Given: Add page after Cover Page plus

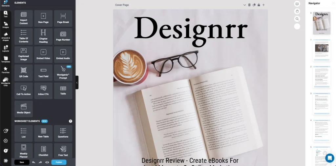Looking at the screenshot, I should pyautogui.click(x=263, y=5).
